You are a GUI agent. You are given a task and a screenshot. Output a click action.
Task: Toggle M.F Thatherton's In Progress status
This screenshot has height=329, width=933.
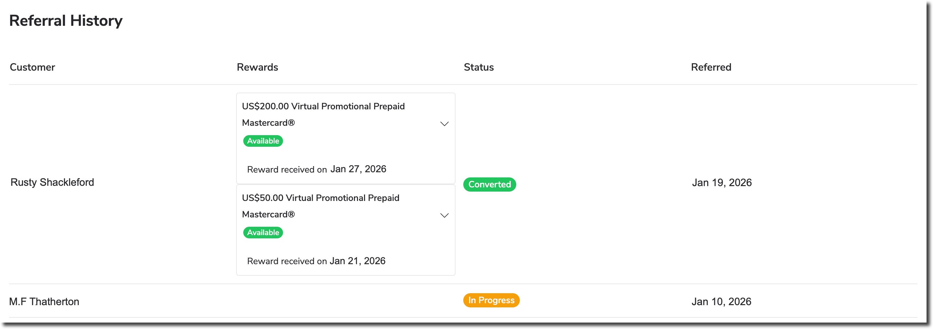[x=491, y=300]
